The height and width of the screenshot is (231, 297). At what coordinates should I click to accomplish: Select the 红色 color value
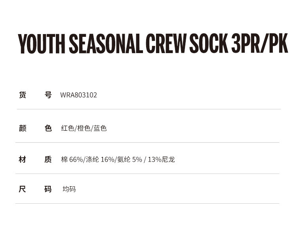(x=67, y=128)
